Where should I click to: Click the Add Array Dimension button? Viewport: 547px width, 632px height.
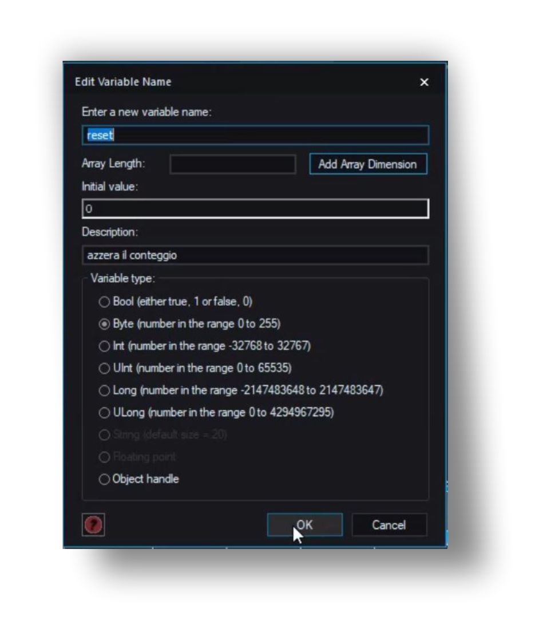[368, 164]
